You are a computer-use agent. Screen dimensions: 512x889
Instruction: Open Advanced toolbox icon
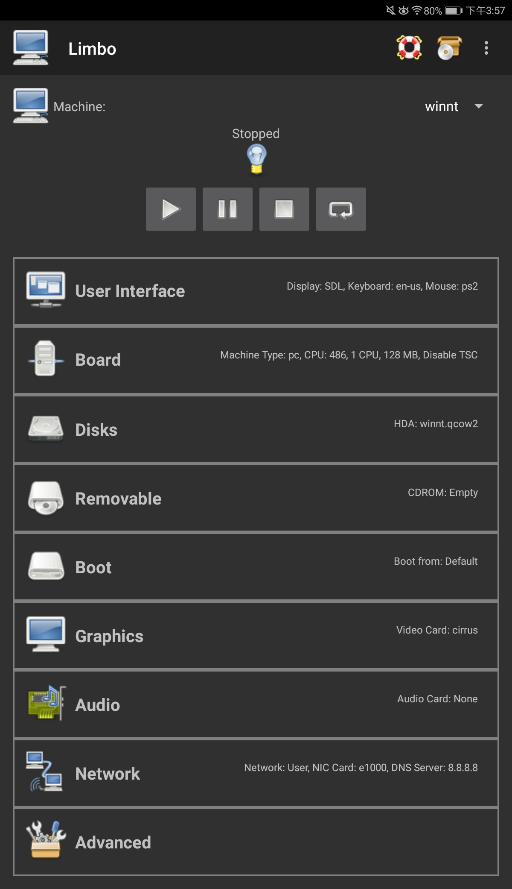point(46,839)
